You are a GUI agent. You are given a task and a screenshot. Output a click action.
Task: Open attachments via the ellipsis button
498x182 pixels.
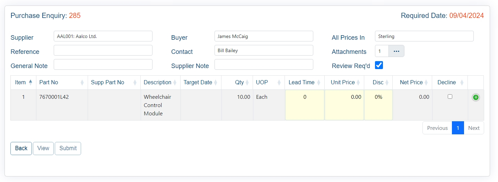click(x=396, y=51)
